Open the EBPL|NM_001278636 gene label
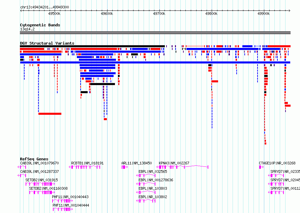The image size is (300, 213). click(x=156, y=180)
